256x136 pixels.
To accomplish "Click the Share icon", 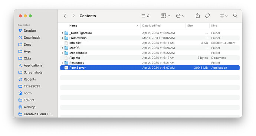I will 198,16.
